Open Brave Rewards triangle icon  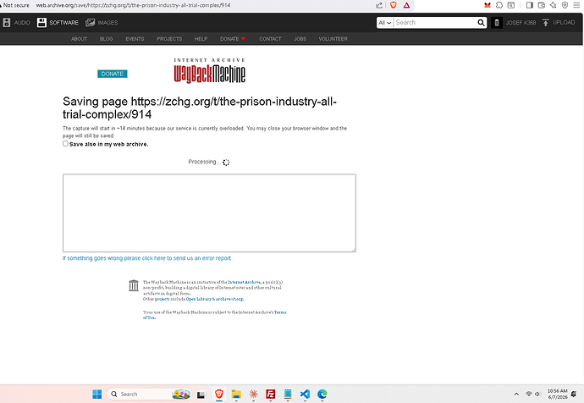pos(406,5)
